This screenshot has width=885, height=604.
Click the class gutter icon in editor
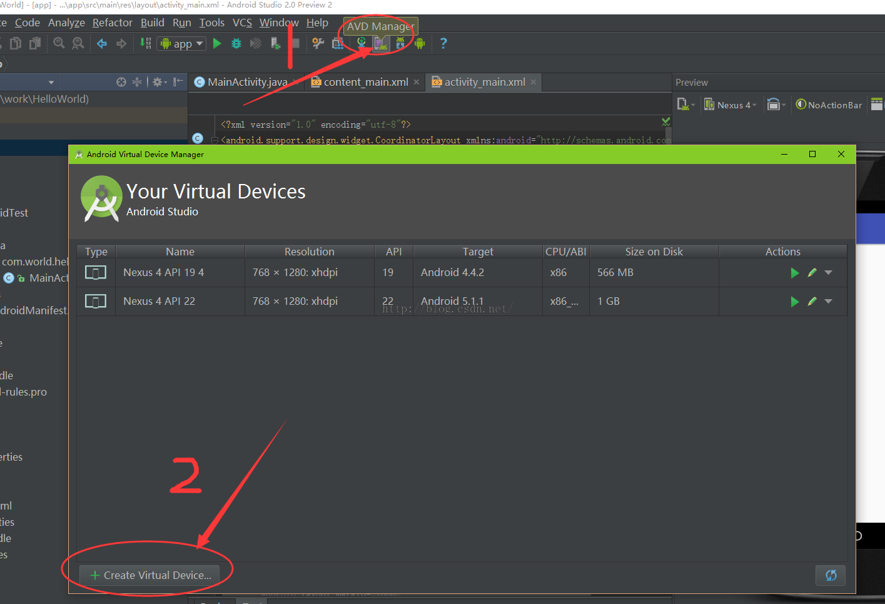pyautogui.click(x=198, y=138)
